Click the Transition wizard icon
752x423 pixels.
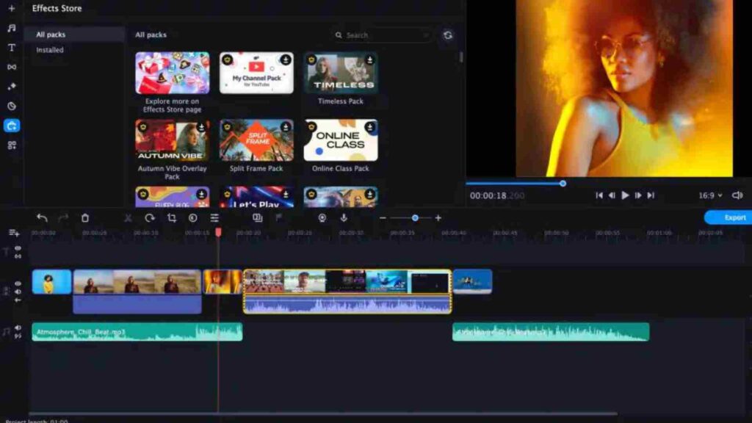pyautogui.click(x=258, y=217)
